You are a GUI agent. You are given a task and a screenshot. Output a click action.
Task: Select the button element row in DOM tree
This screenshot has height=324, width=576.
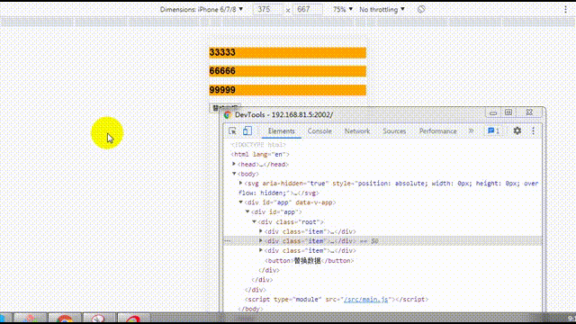click(x=309, y=260)
